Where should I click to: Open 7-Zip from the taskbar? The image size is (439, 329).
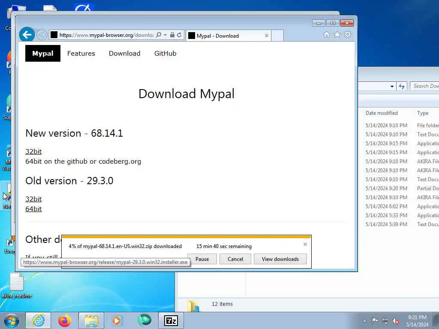pos(171,320)
